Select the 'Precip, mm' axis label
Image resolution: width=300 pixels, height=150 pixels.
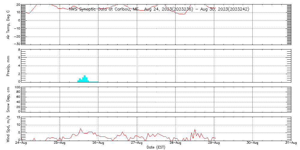pyautogui.click(x=8, y=66)
